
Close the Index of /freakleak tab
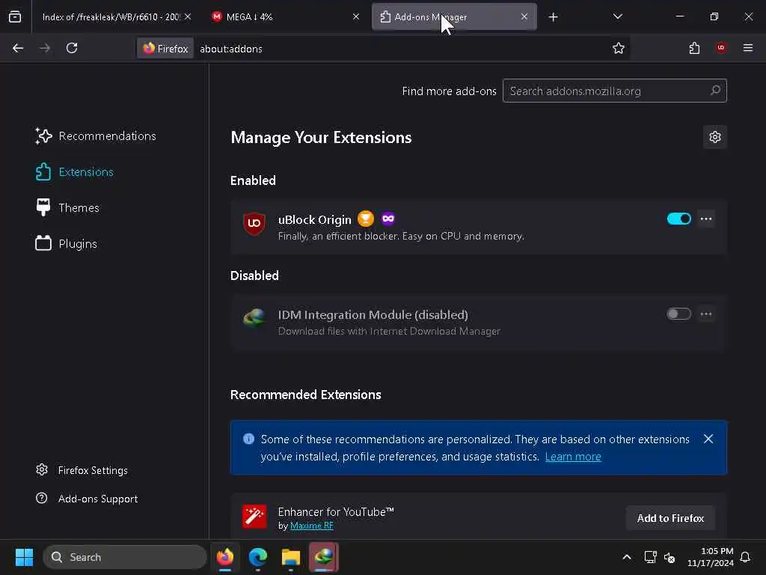[188, 16]
